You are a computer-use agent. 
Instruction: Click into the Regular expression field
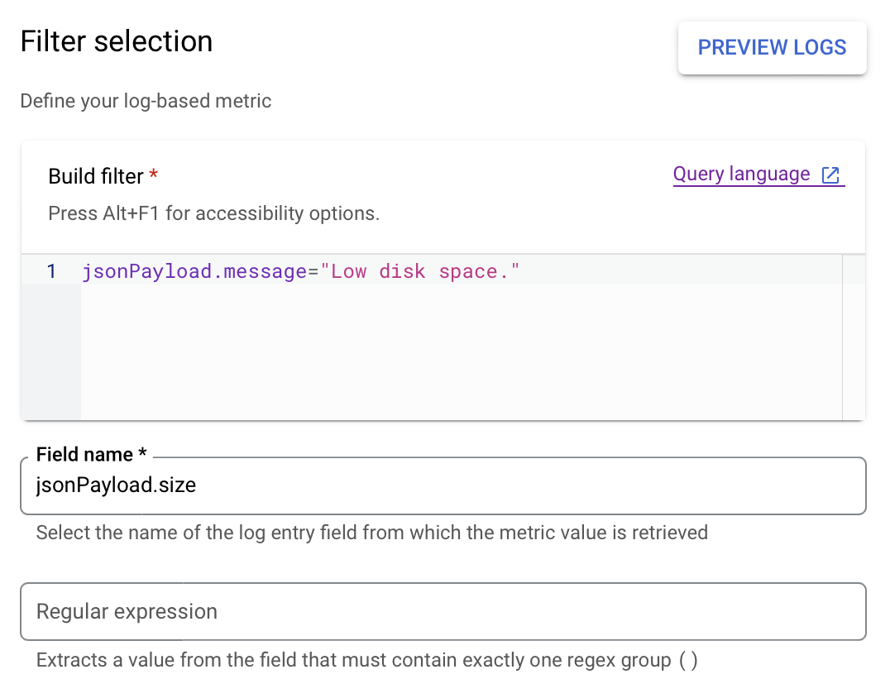[443, 612]
